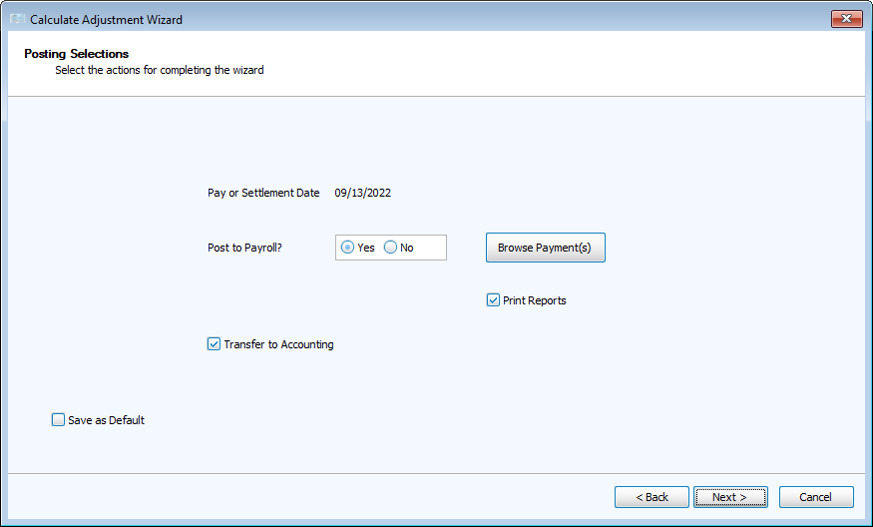Close the Calculate Adjustment Wizard window
The image size is (873, 527).
tap(846, 19)
